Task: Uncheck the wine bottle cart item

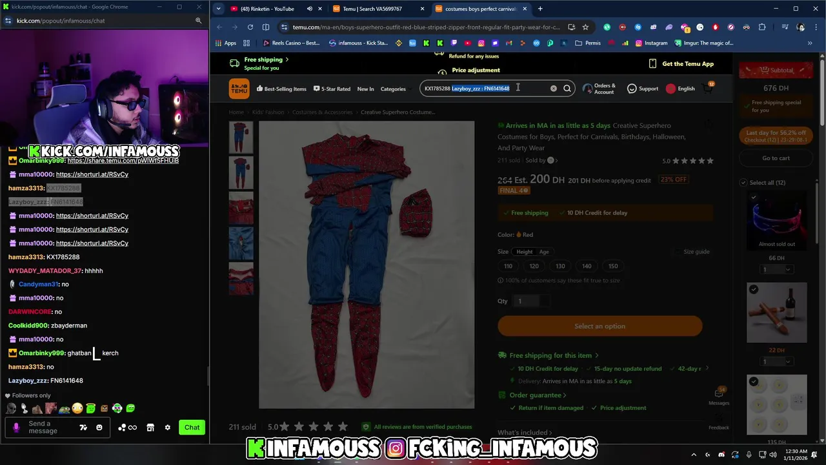Action: tap(753, 289)
